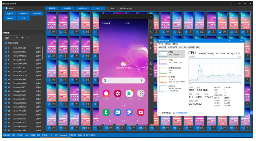The image size is (256, 141).
Task: Uncheck device 20 R38M409MCBA checkbox
Action: pos(6,103)
